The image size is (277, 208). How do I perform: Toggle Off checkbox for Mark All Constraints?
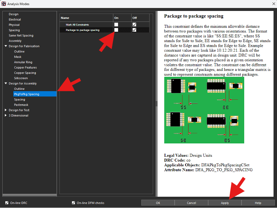[x=134, y=25]
